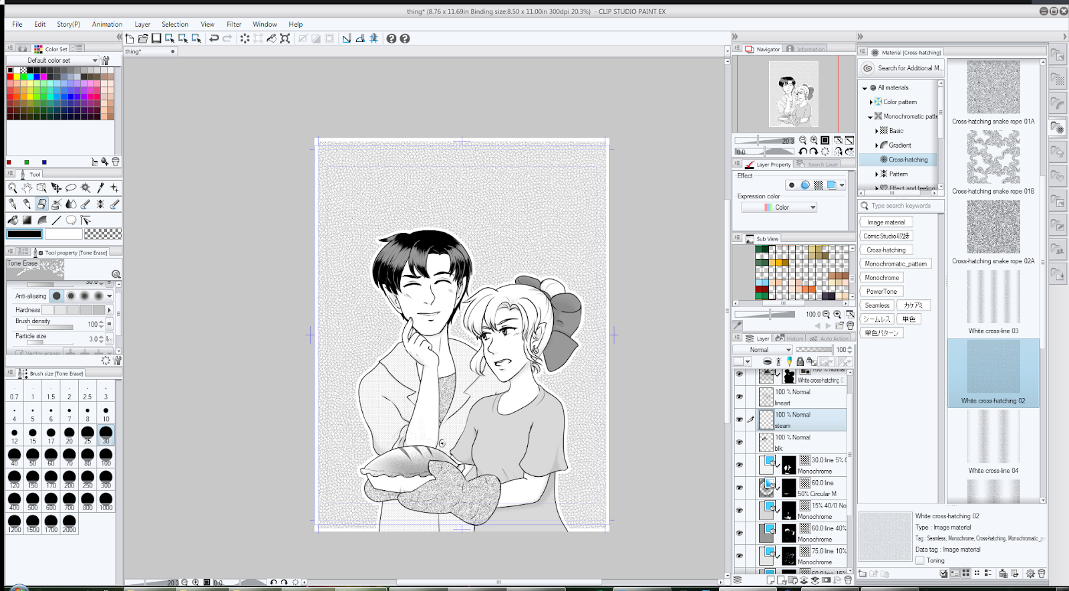Open the Filter menu

[x=234, y=24]
